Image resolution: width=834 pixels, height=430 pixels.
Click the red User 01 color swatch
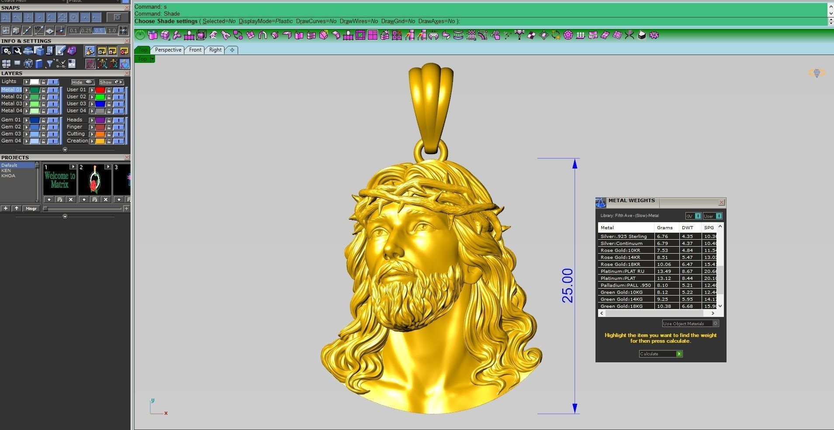[100, 90]
